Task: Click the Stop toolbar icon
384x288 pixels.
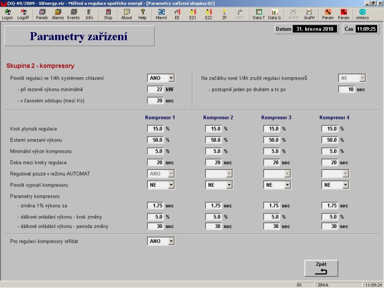Action: [x=108, y=14]
